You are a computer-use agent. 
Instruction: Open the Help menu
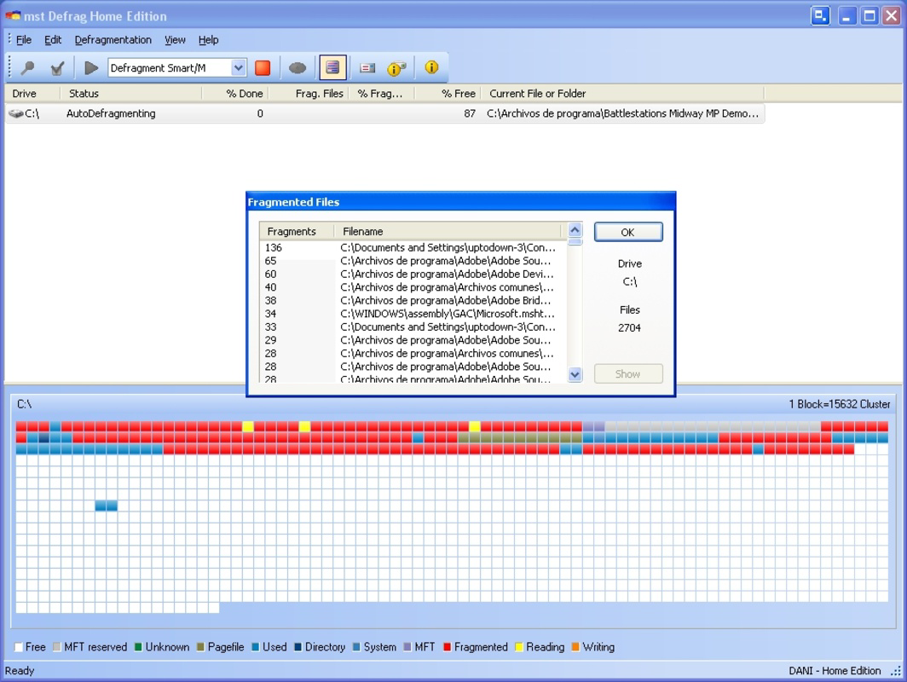click(x=208, y=40)
